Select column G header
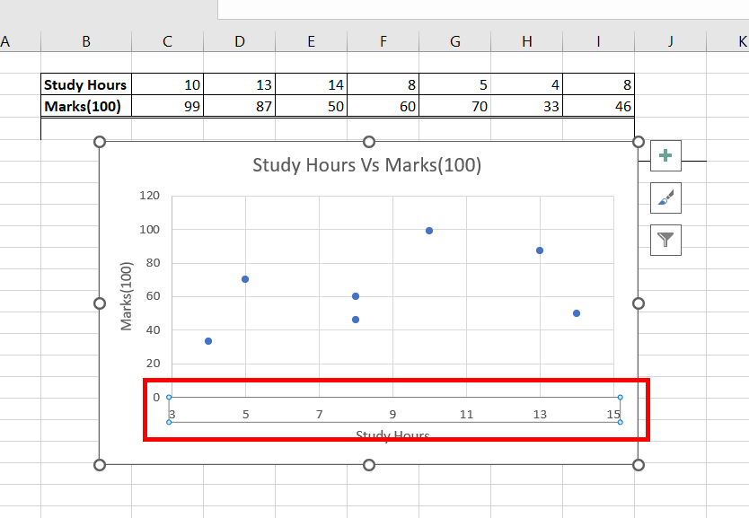 point(455,41)
